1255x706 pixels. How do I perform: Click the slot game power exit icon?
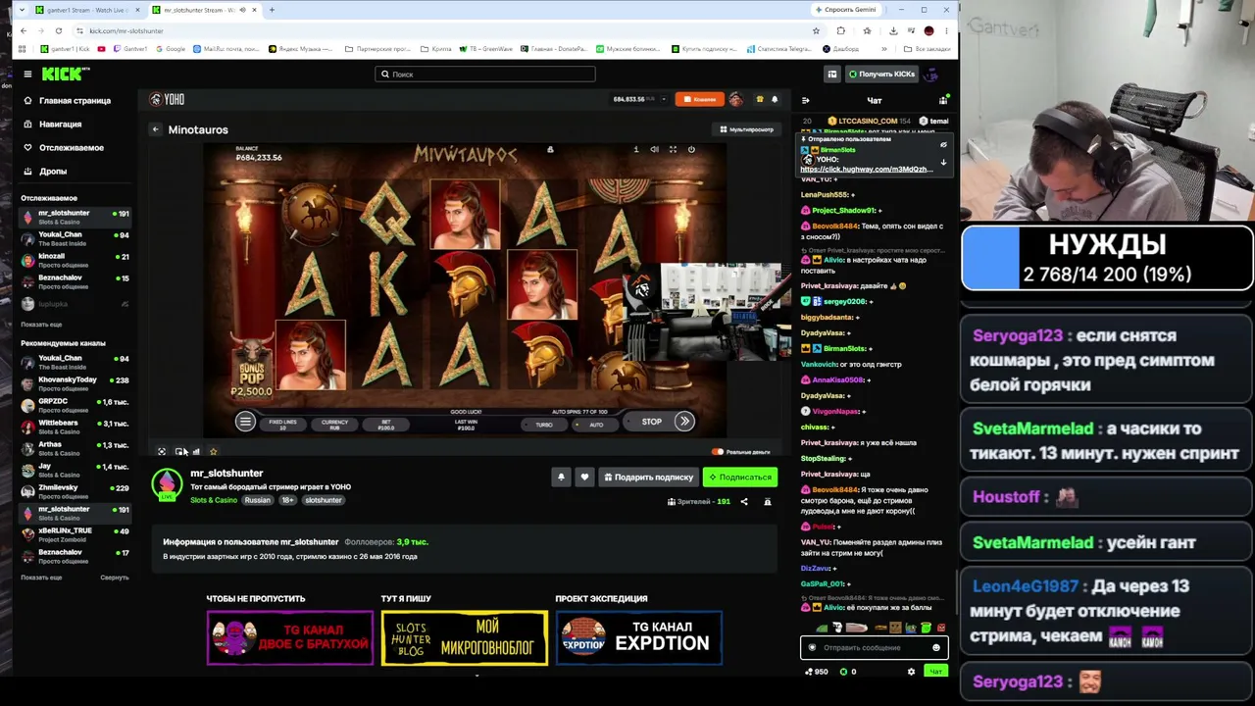pos(691,149)
